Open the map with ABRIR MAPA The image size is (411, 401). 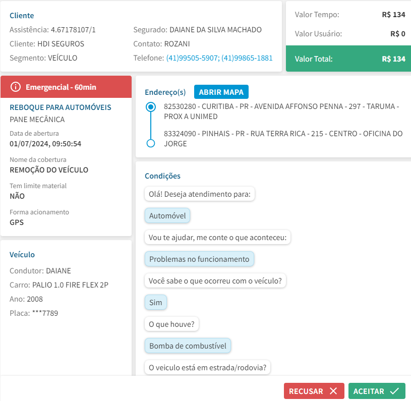(x=221, y=92)
